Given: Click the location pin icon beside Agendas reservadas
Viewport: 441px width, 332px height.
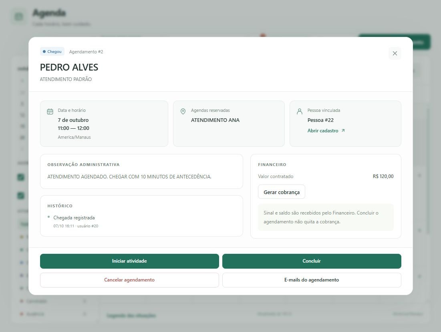Looking at the screenshot, I should click(183, 111).
